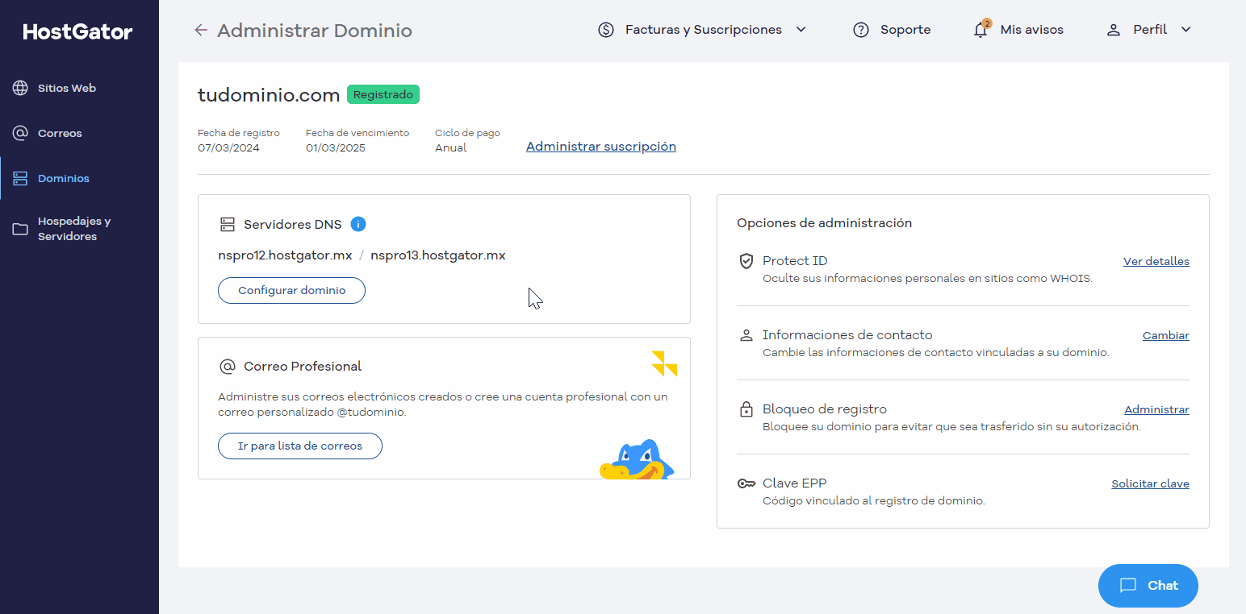Open the Chat button
Image resolution: width=1246 pixels, height=614 pixels.
pos(1148,586)
